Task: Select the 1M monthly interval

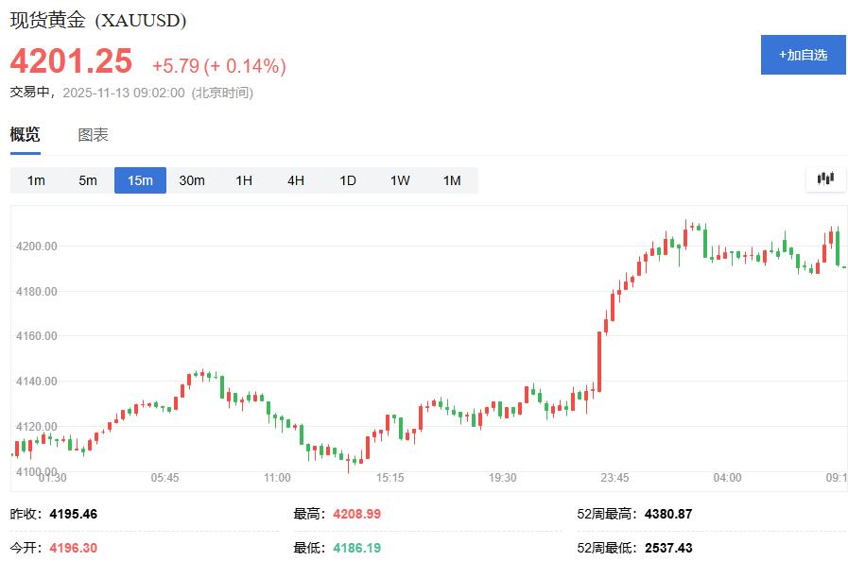Action: coord(451,179)
